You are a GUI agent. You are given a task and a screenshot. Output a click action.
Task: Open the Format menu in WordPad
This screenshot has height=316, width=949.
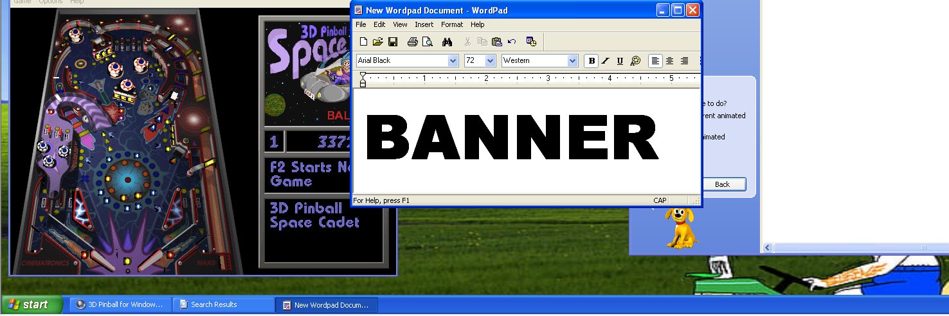pyautogui.click(x=452, y=24)
